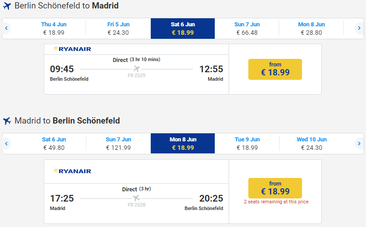The image size is (366, 227).
Task: Show later outbound dates with right arrow
Action: pos(359,29)
